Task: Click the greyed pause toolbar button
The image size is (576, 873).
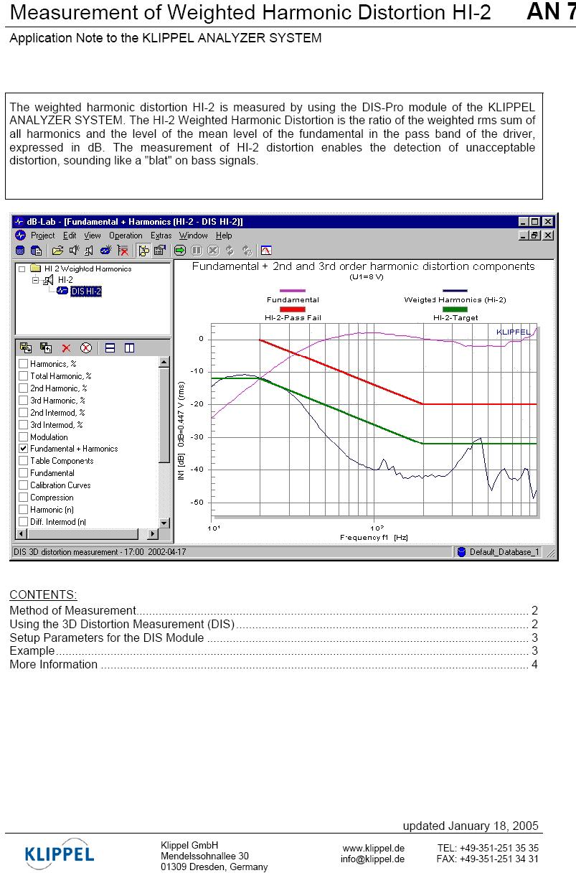Action: [x=197, y=251]
